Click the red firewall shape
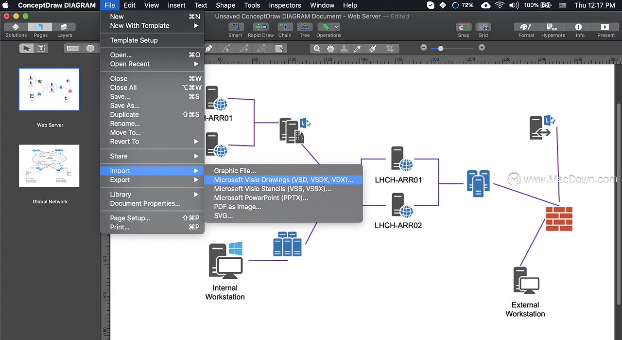622x340 pixels. coord(559,219)
